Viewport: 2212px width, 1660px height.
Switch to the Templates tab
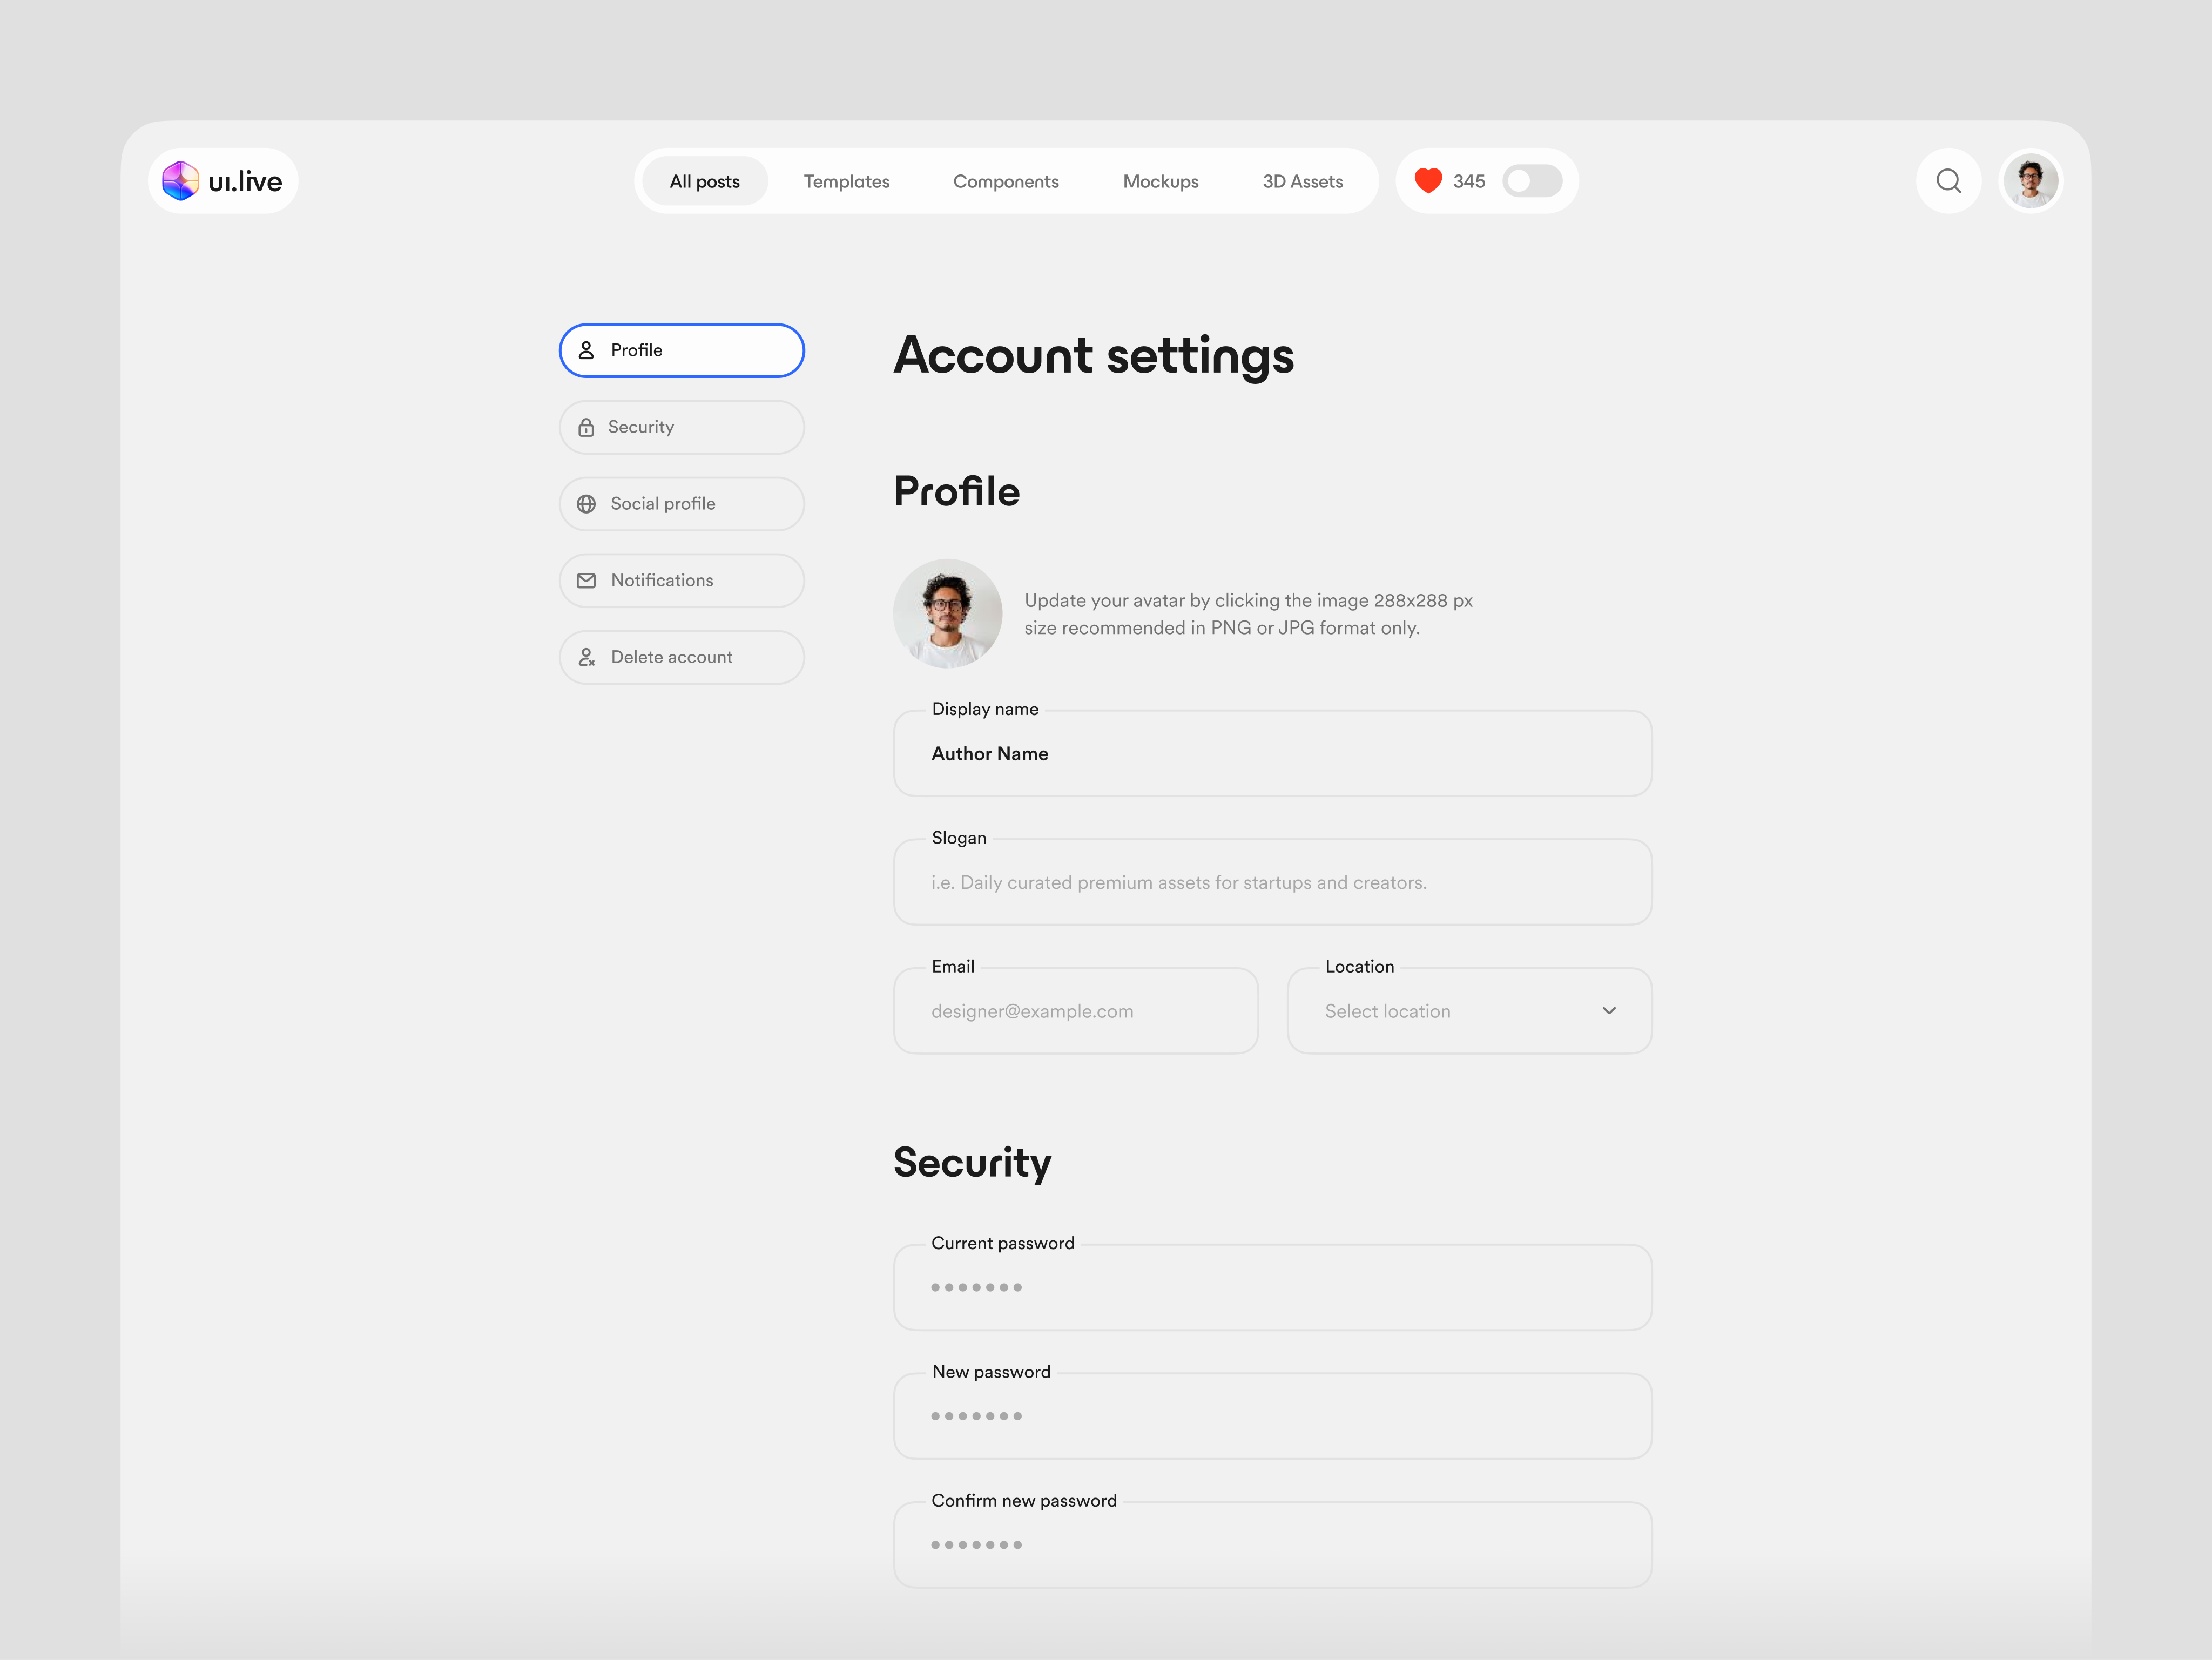pyautogui.click(x=846, y=181)
